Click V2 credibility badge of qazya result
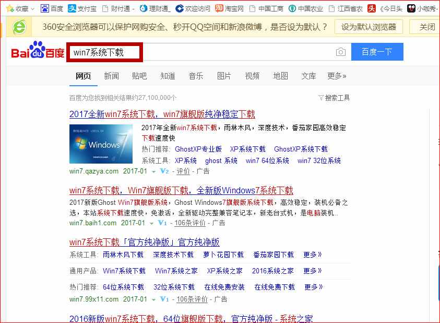Viewport: 440px width, 323px height. tap(164, 171)
